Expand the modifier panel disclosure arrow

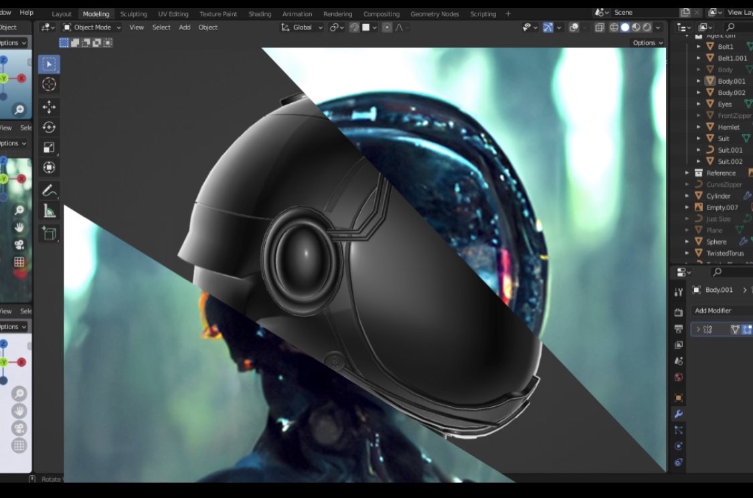click(x=697, y=329)
